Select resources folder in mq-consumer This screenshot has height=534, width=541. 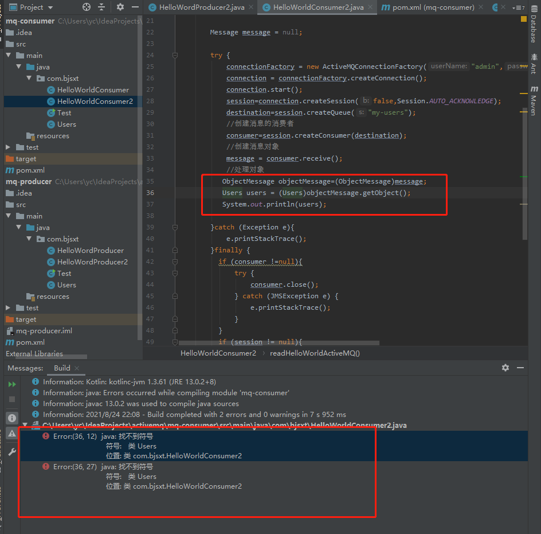point(53,136)
